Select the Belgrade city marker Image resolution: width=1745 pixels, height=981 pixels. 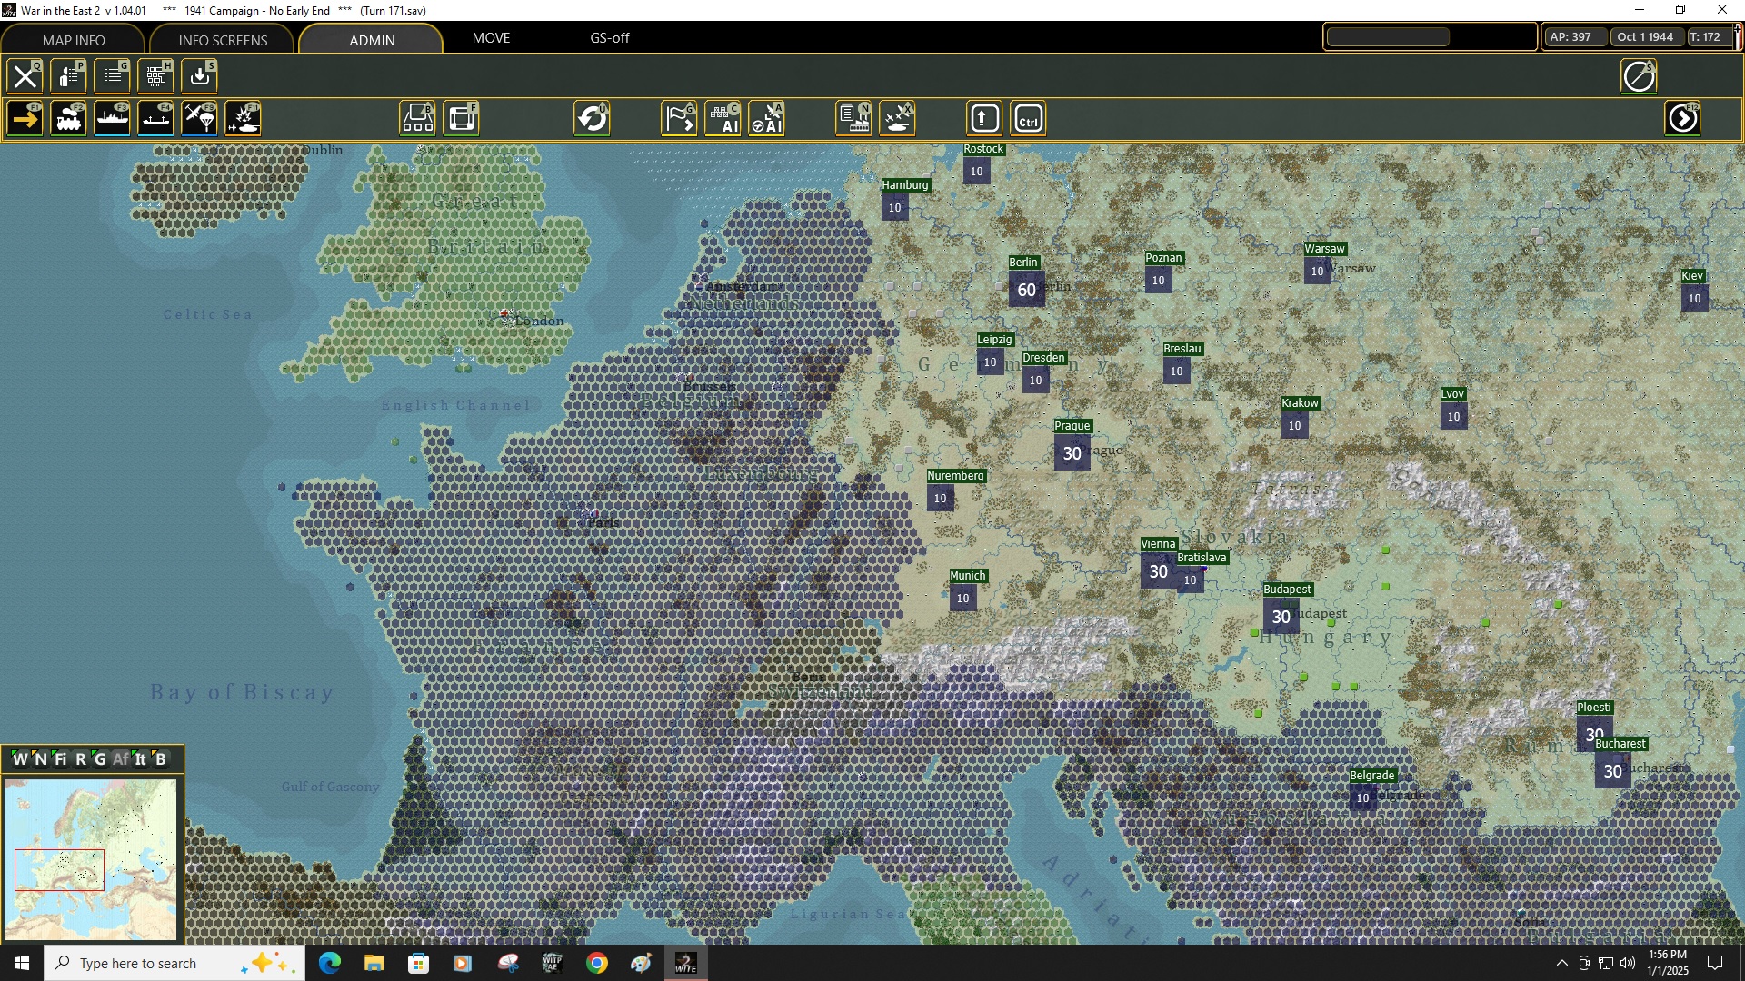(1362, 798)
